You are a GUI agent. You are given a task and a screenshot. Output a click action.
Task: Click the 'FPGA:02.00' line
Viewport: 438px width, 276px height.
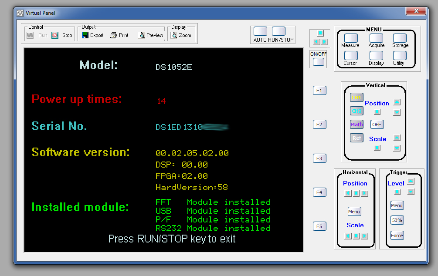(182, 176)
